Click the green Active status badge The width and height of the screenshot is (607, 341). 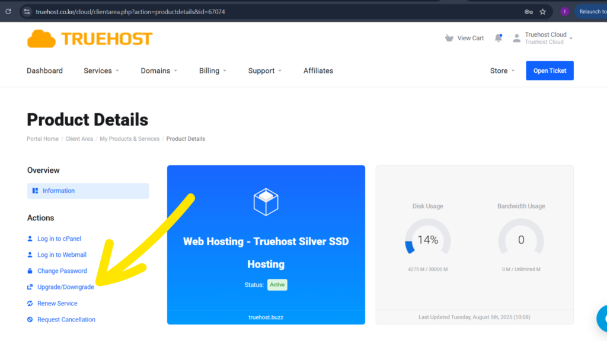(277, 285)
